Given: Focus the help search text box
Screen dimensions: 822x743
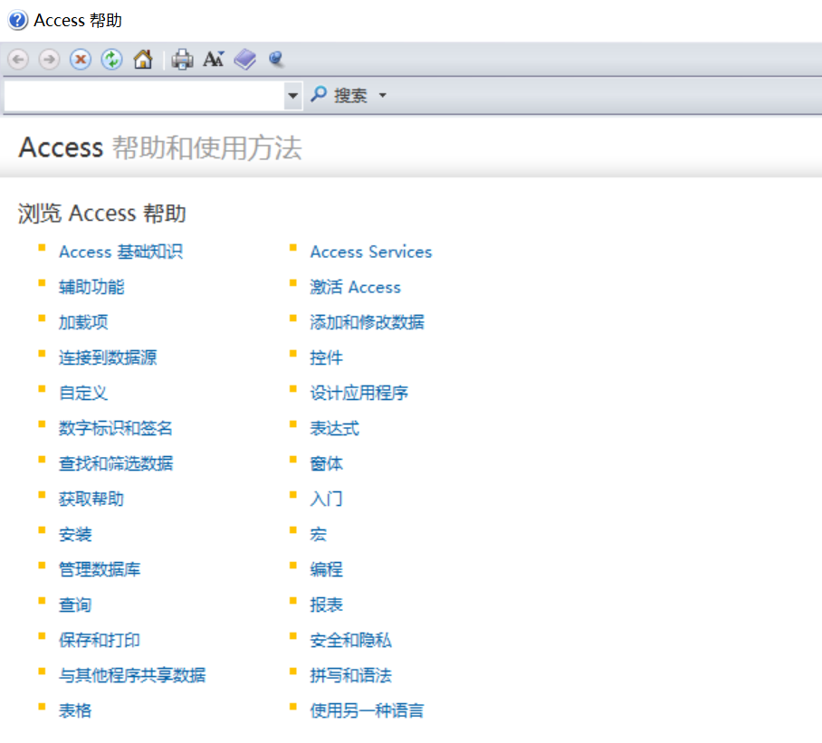Looking at the screenshot, I should pos(144,96).
